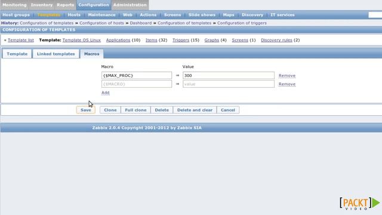The image size is (382, 215).
Task: Open Actions submenu item
Action: (x=148, y=15)
